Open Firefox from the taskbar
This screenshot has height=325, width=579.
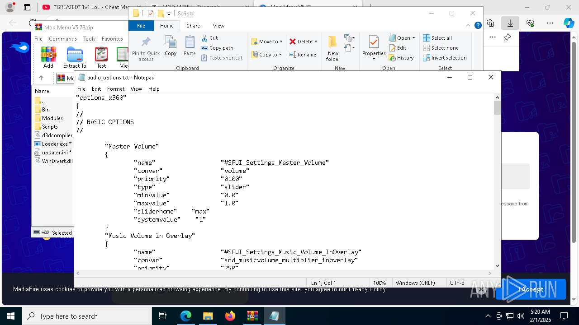(230, 316)
